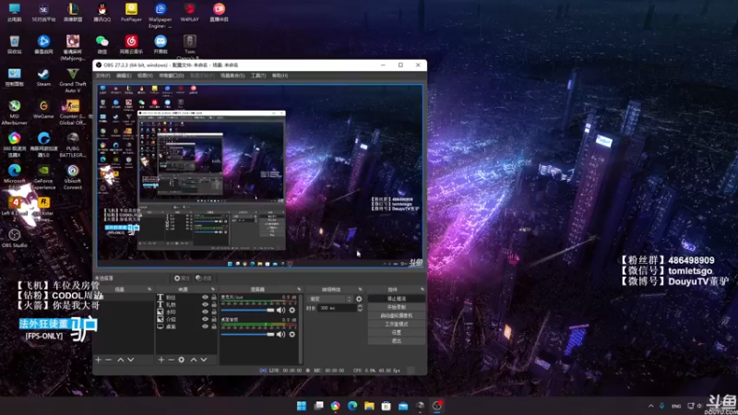
Task: Toggle lock for 桌面 source
Action: [x=214, y=326]
